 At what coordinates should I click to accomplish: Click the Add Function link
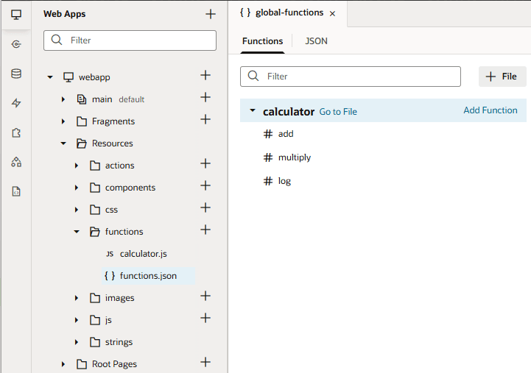click(490, 110)
